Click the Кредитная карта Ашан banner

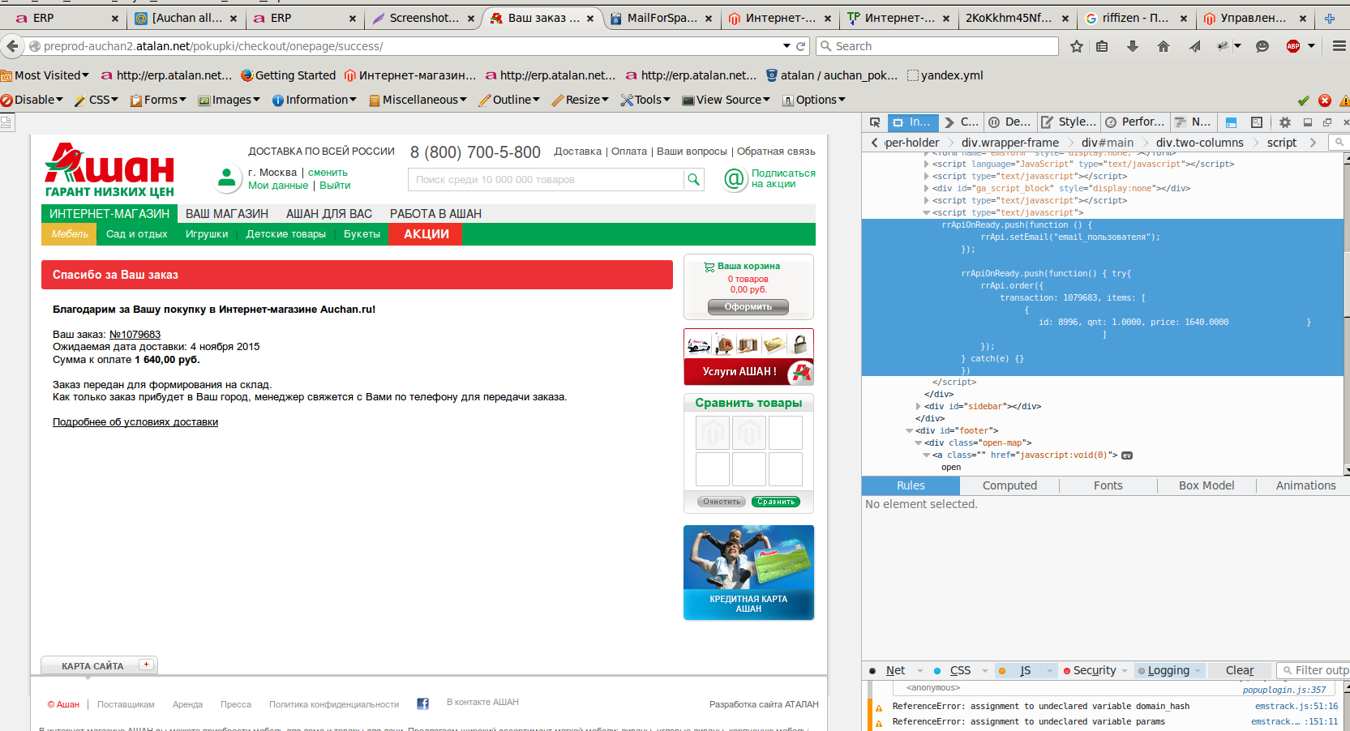tap(748, 573)
